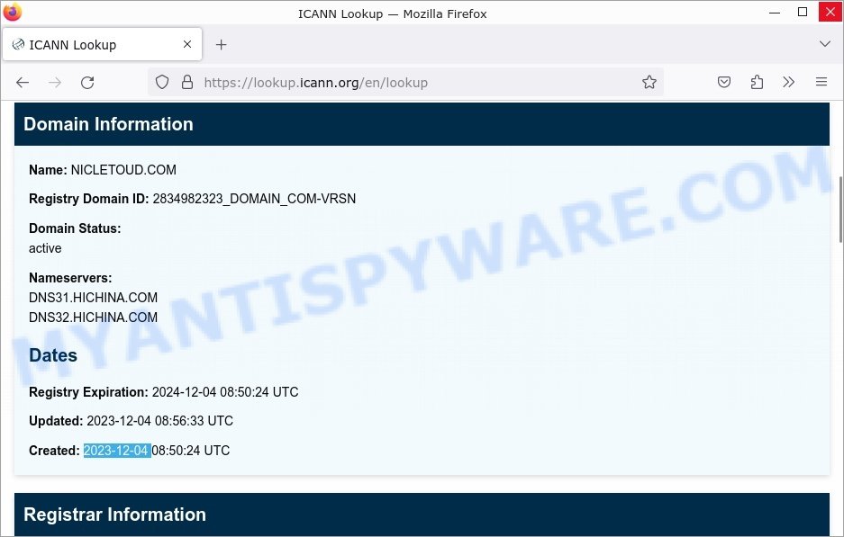
Task: Close the Firefox window
Action: click(x=830, y=12)
